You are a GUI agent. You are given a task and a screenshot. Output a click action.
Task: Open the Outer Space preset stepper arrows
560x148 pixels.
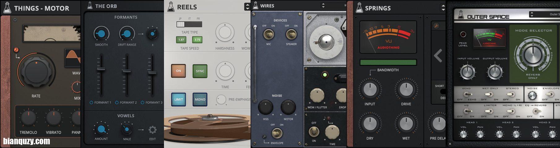[532, 14]
